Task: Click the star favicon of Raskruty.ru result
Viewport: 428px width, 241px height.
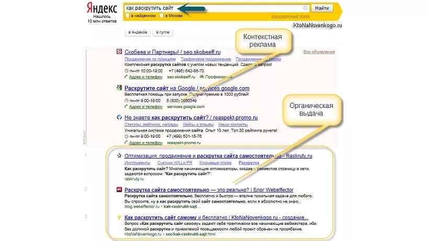Action: tap(119, 155)
